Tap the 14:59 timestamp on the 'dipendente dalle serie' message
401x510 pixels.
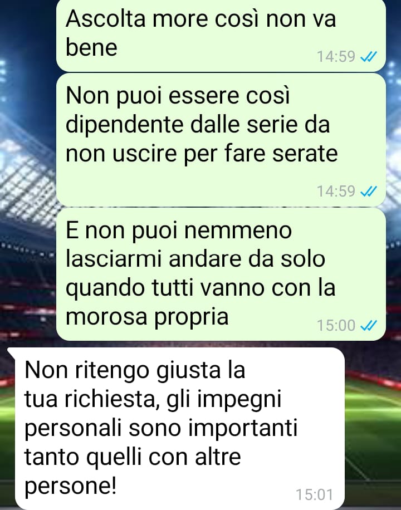pyautogui.click(x=336, y=191)
